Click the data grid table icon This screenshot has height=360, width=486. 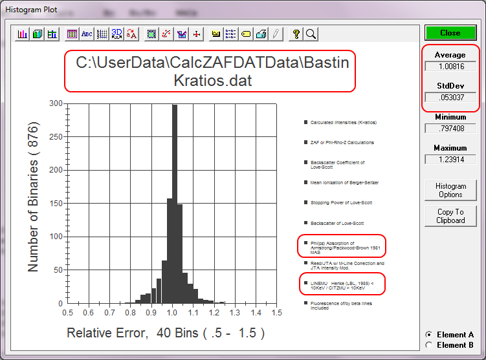(x=72, y=34)
